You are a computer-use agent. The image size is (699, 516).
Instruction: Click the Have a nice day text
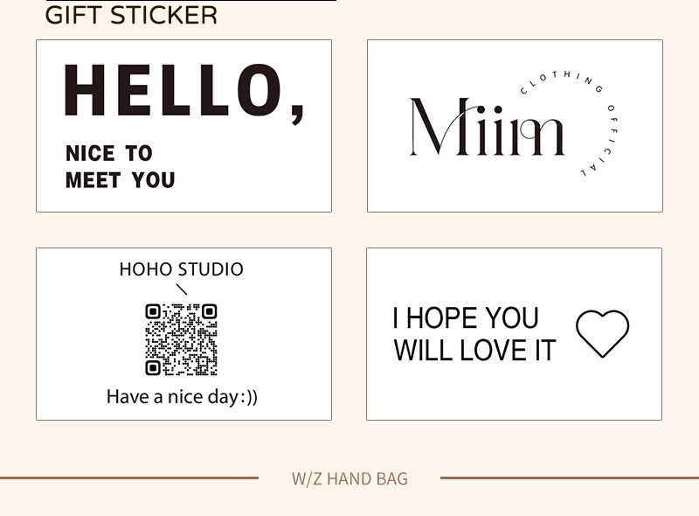(182, 397)
